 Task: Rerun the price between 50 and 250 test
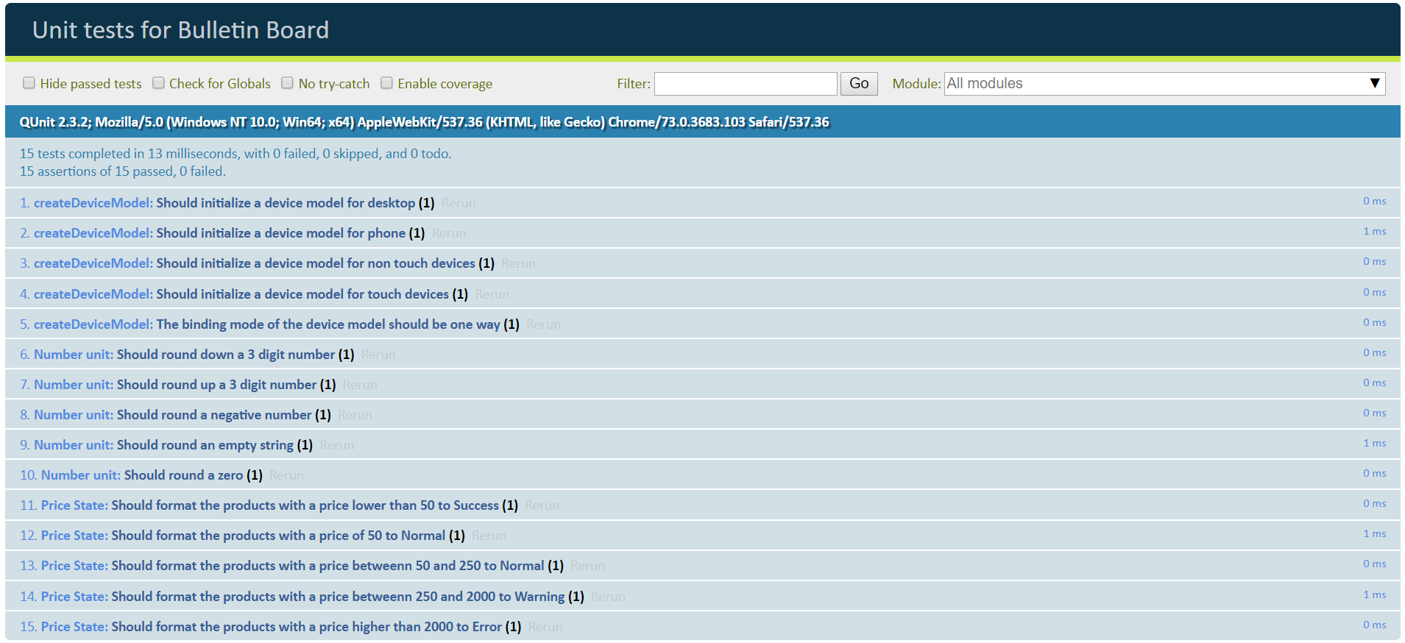click(587, 566)
